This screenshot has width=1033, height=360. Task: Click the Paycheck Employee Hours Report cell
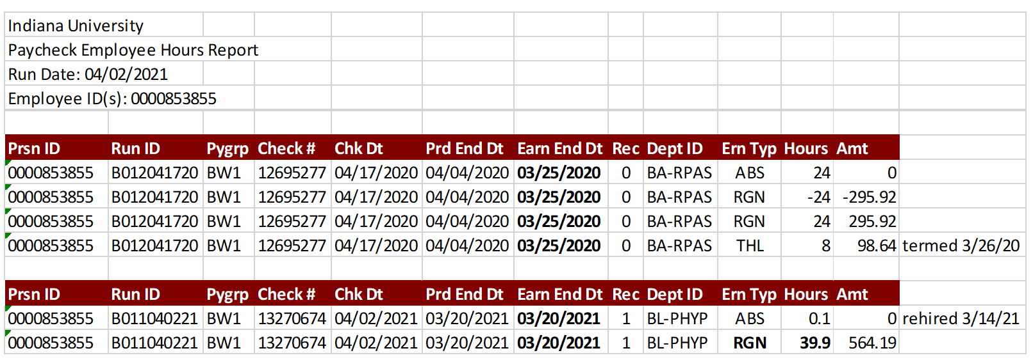[x=133, y=50]
